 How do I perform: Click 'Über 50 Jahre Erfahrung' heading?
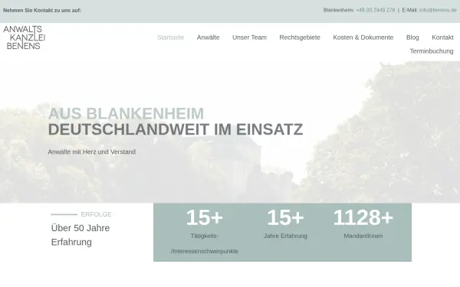(x=80, y=235)
